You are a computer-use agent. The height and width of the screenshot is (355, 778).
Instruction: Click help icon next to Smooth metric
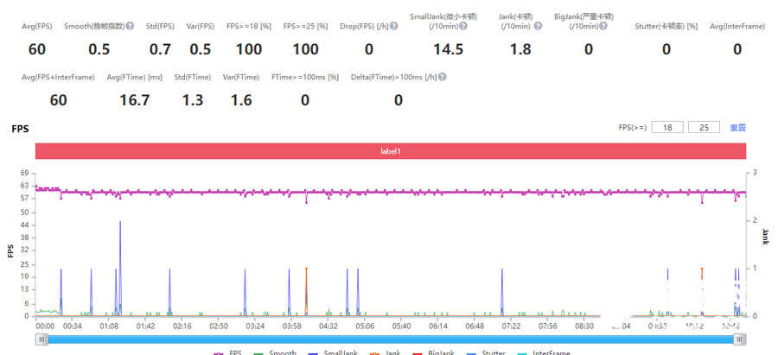point(131,27)
